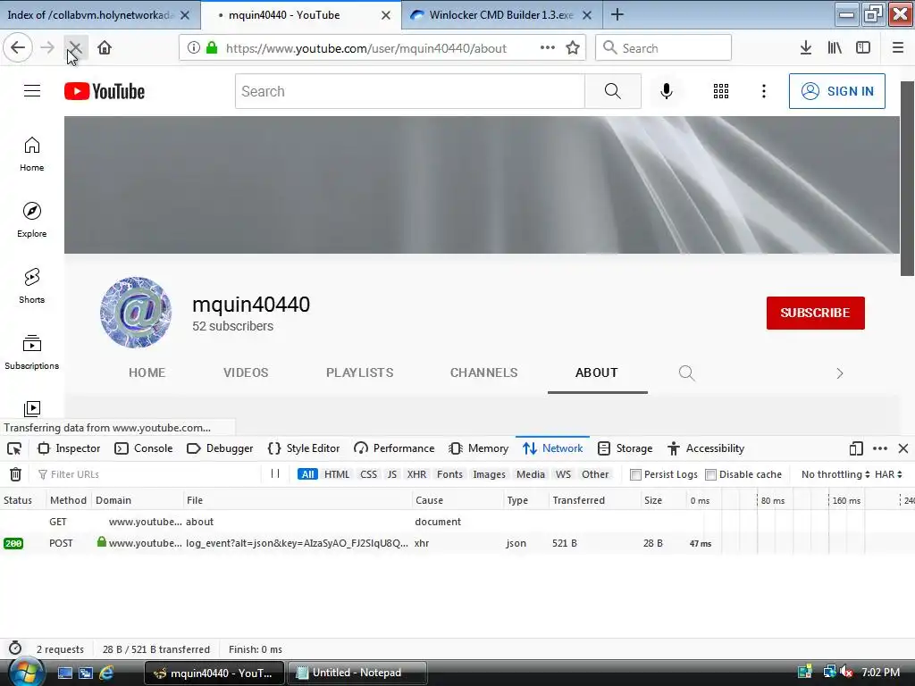
Task: Switch to channel PLAYLISTS tab
Action: [x=359, y=372]
